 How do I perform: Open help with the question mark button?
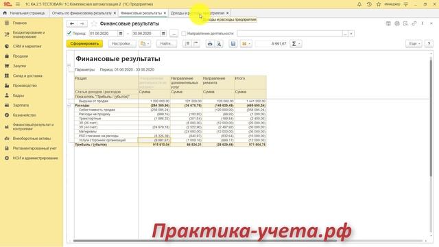429,44
